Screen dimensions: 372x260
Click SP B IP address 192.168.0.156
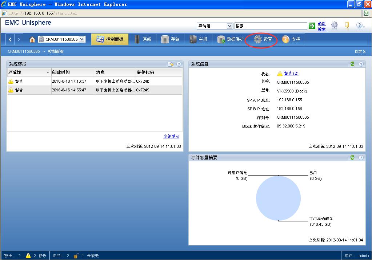point(289,109)
